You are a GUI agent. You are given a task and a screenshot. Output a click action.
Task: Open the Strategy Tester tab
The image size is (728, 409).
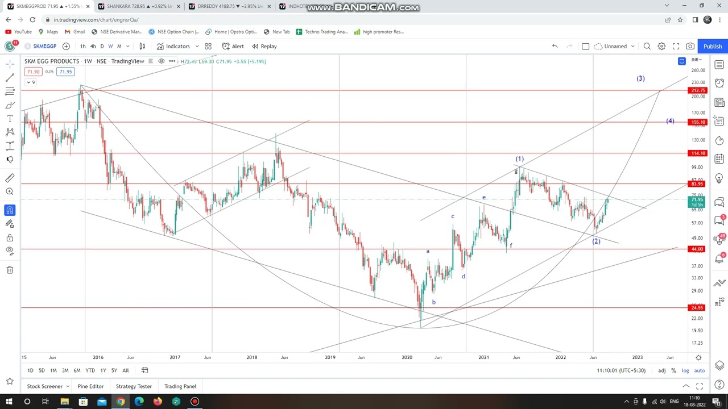(134, 386)
